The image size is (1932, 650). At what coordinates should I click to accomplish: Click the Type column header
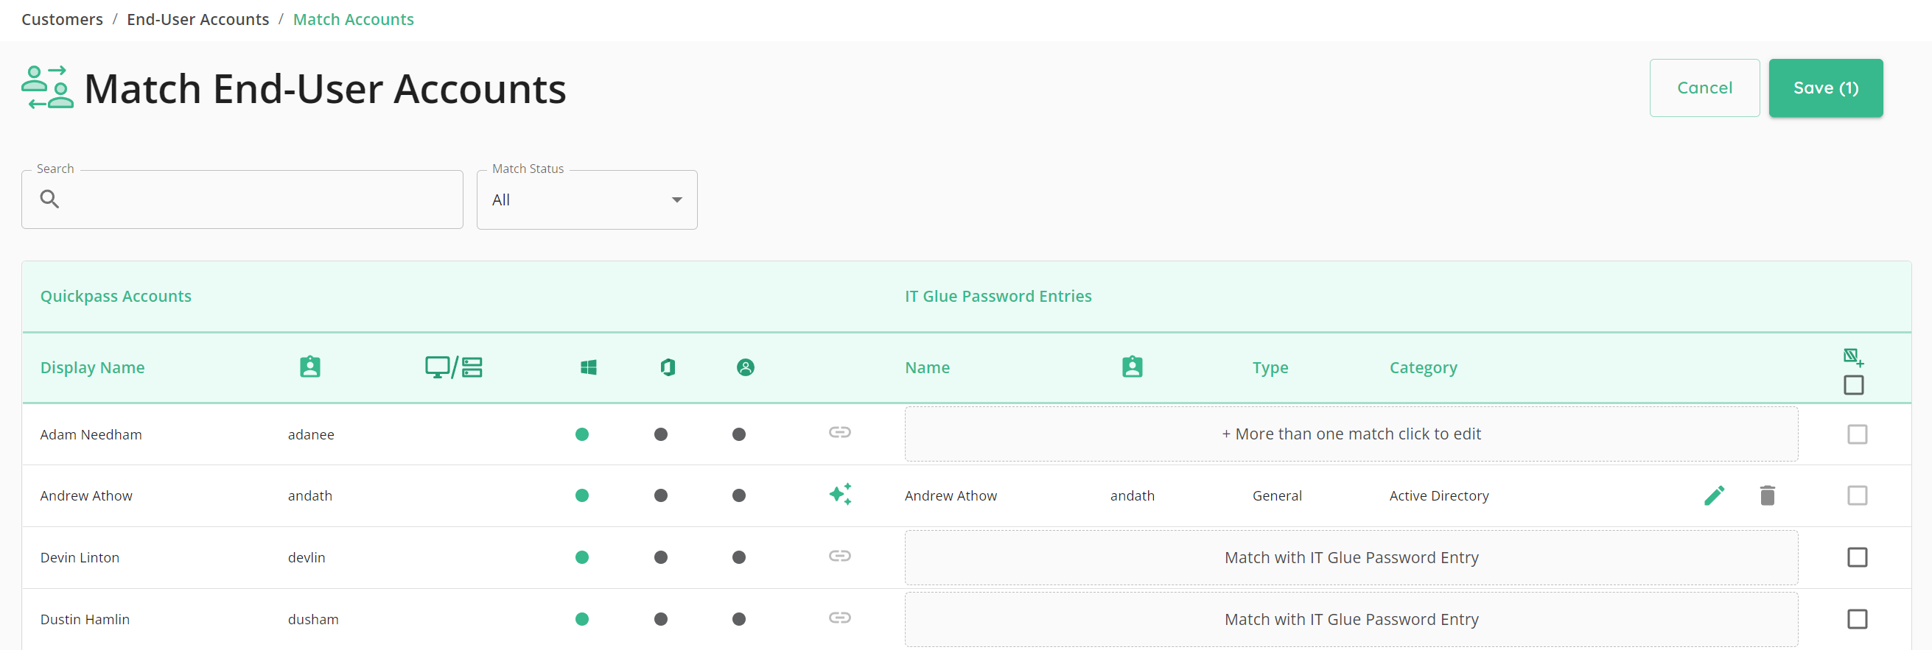pyautogui.click(x=1270, y=367)
